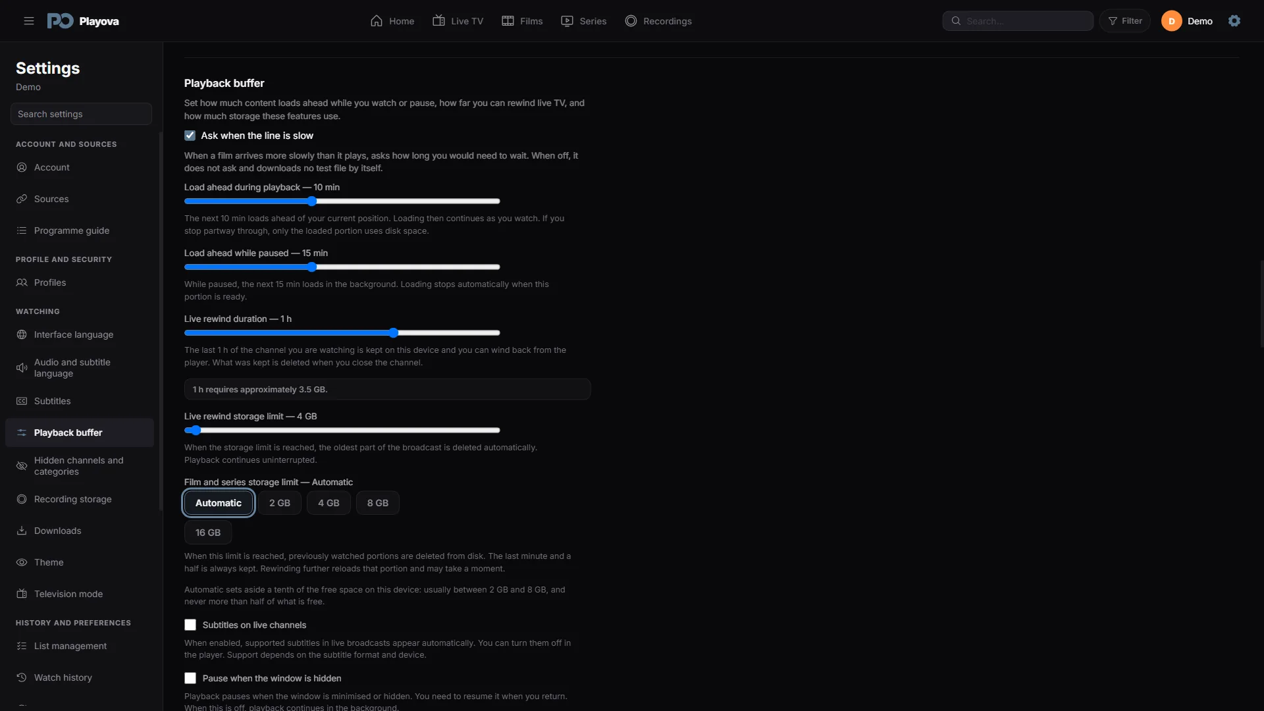1264x711 pixels.
Task: Click the Account sidebar icon
Action: click(22, 167)
